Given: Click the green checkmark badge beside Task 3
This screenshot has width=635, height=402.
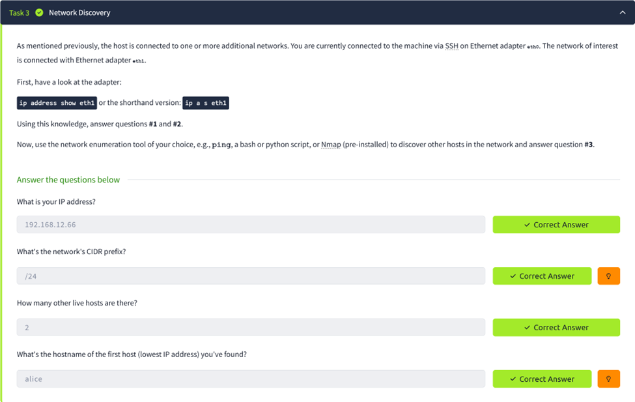Looking at the screenshot, I should tap(40, 12).
